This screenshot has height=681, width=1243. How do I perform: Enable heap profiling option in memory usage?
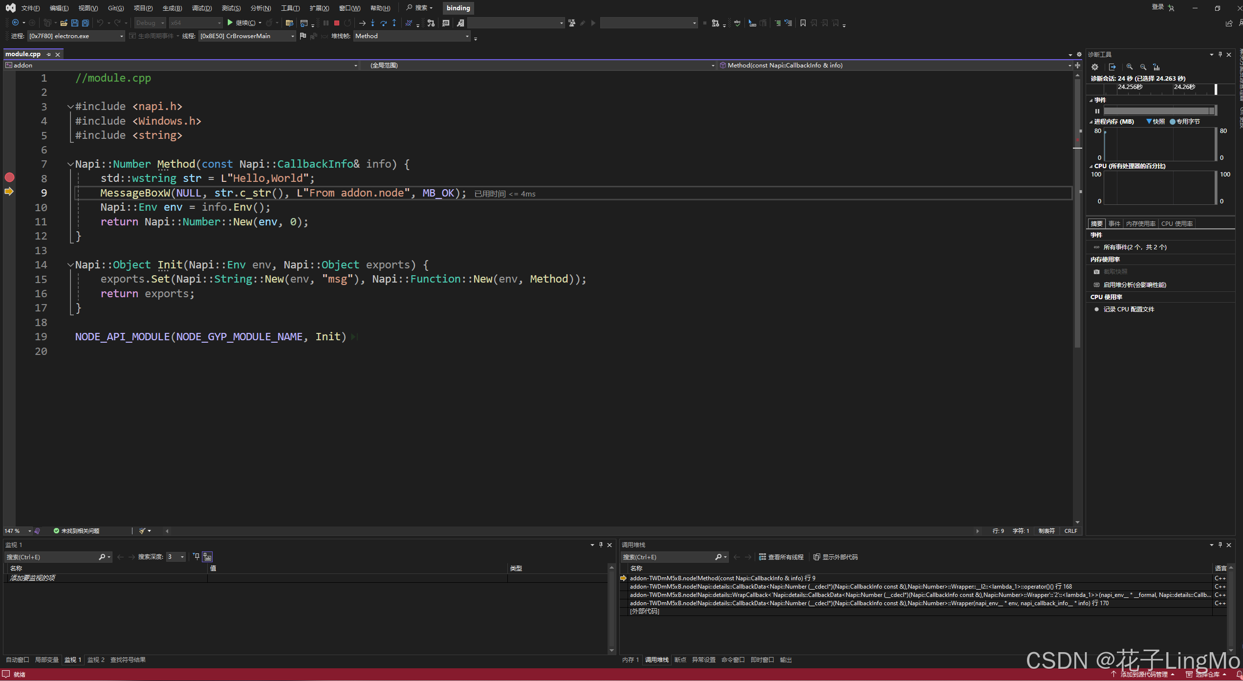[x=1134, y=285]
